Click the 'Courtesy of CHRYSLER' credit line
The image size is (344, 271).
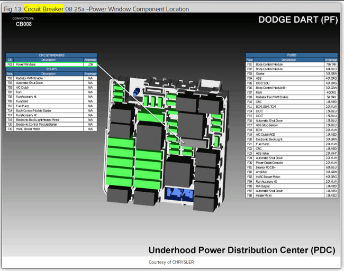point(171,262)
